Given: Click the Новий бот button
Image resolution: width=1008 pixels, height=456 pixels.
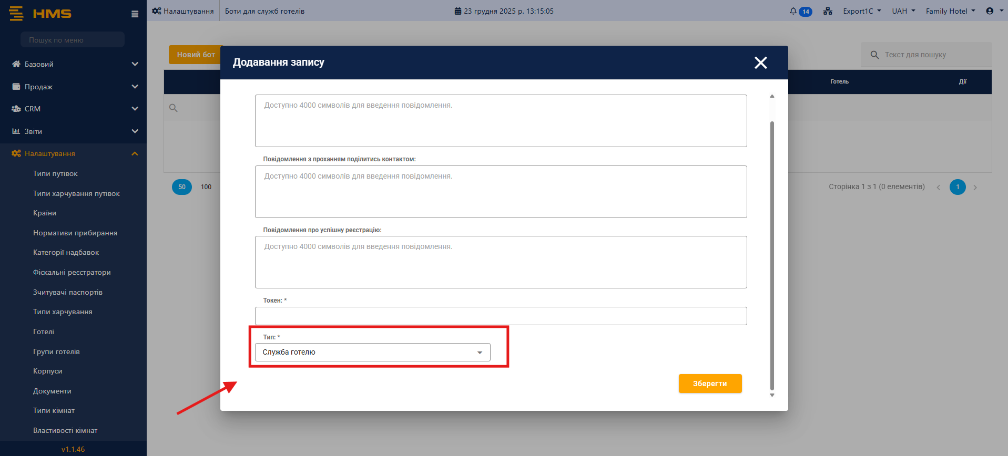Looking at the screenshot, I should [195, 55].
